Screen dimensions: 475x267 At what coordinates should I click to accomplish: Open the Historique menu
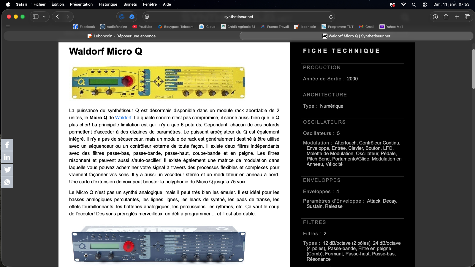[x=108, y=4]
